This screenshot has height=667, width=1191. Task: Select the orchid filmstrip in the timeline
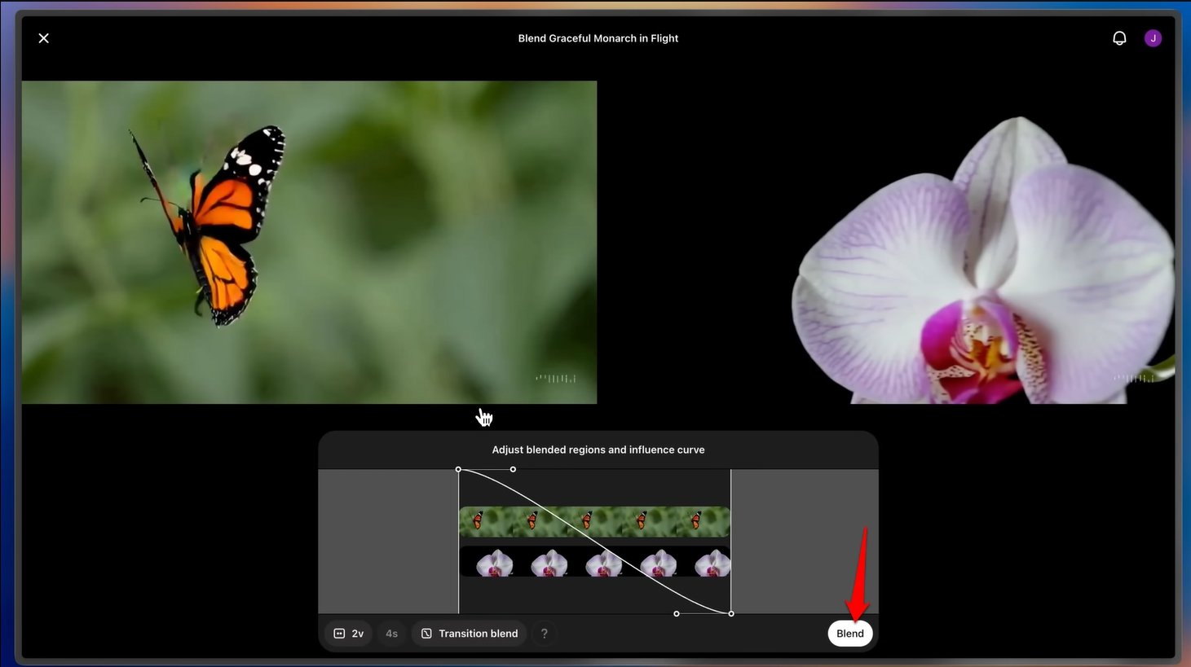(594, 562)
